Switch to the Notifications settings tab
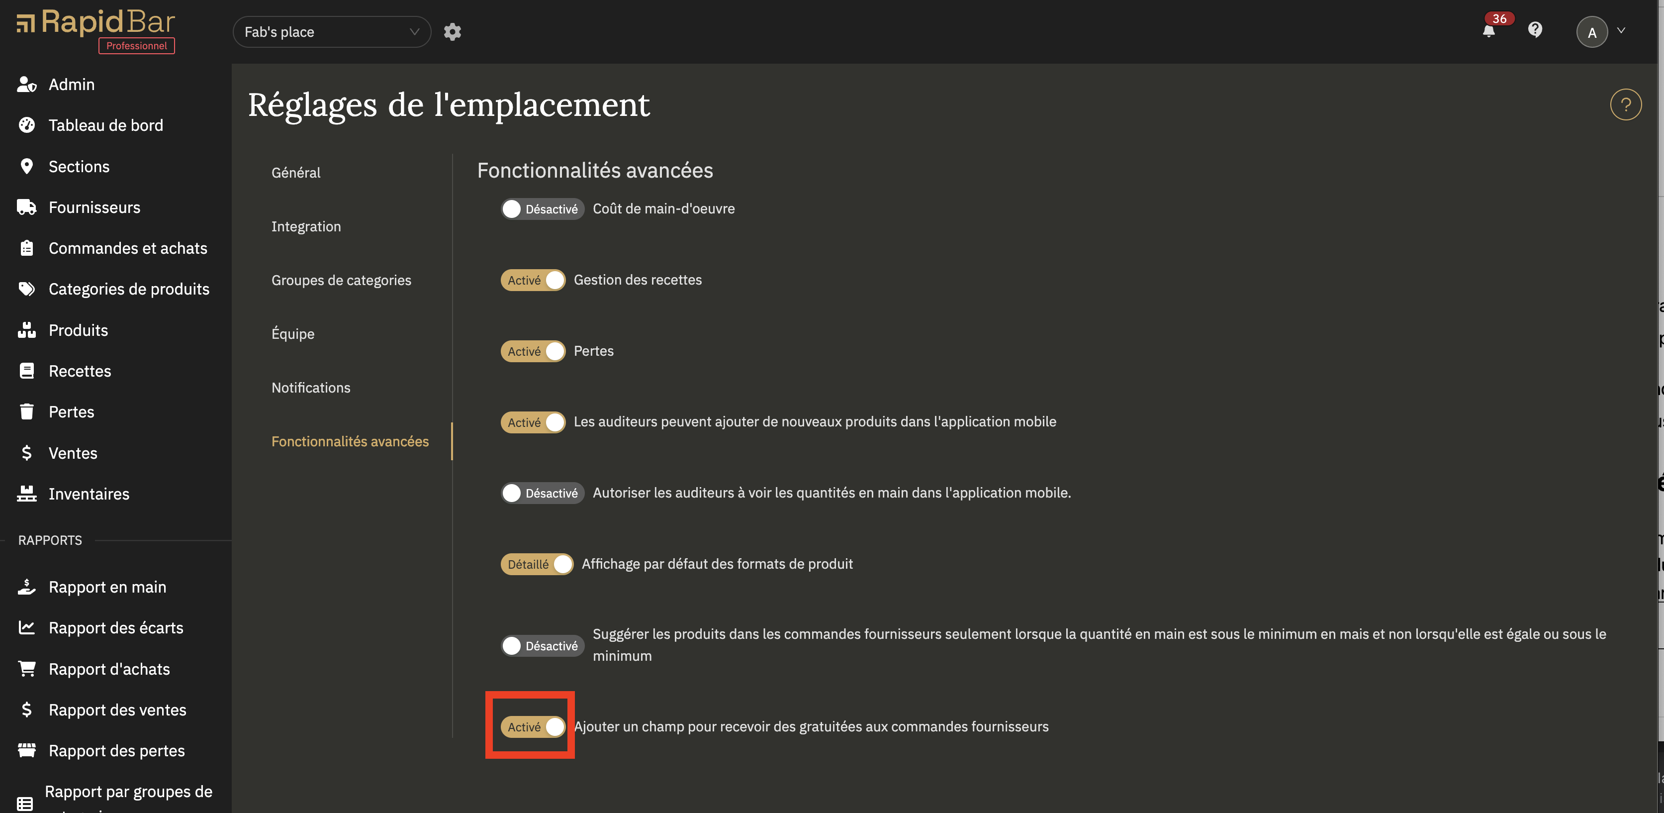The image size is (1664, 813). pyautogui.click(x=311, y=388)
